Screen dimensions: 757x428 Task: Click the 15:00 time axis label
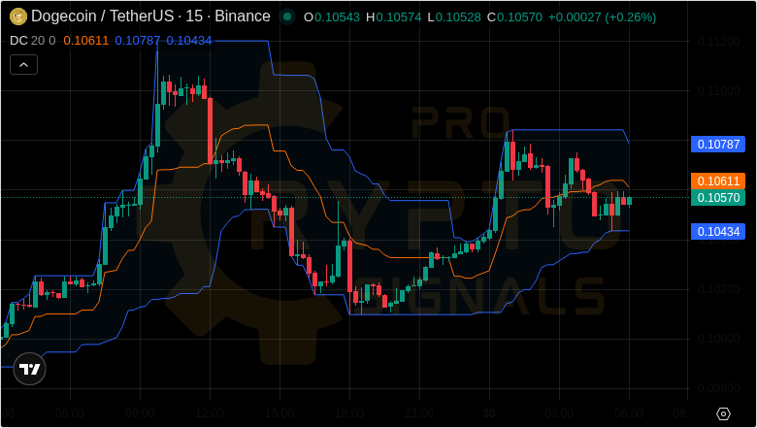pos(280,414)
